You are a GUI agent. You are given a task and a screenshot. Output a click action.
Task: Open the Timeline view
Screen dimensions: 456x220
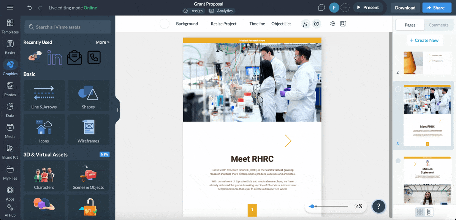tap(257, 24)
